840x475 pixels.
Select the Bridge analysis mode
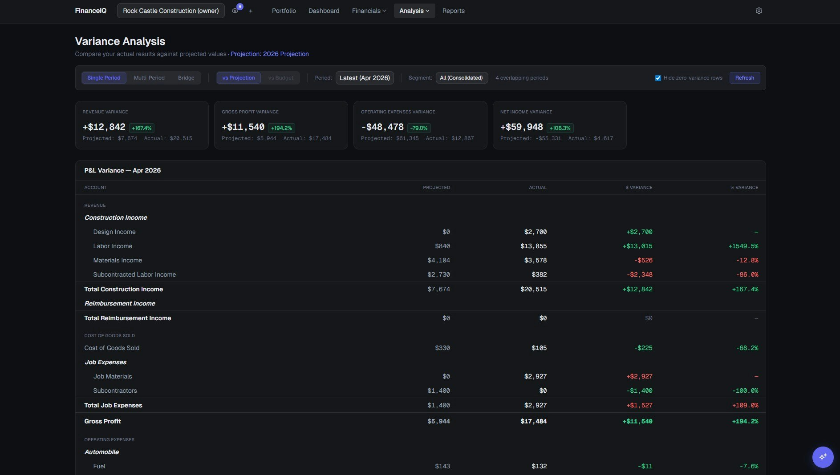pyautogui.click(x=186, y=78)
